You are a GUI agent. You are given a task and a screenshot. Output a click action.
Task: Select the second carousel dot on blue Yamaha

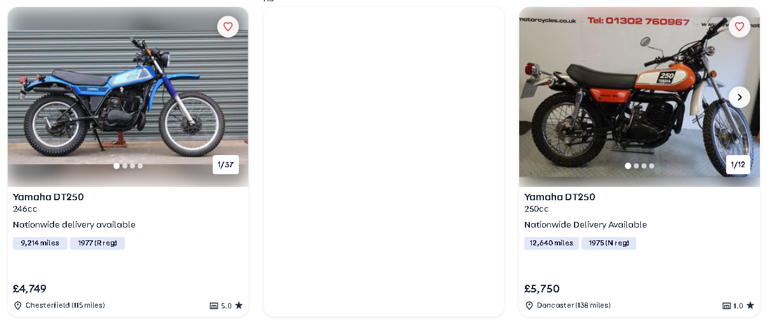pos(125,166)
